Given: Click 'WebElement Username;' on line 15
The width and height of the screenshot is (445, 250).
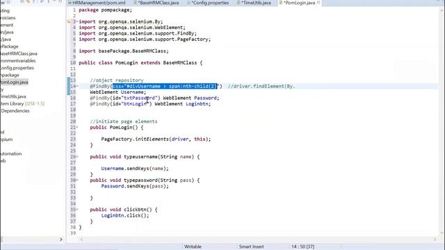Looking at the screenshot, I should coord(118,92).
